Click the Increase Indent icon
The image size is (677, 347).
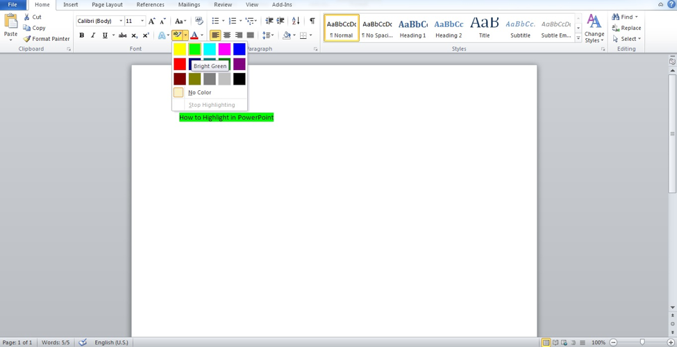pyautogui.click(x=281, y=21)
